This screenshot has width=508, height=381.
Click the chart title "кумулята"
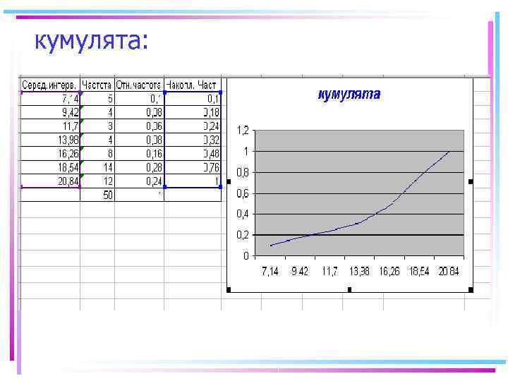(x=349, y=95)
